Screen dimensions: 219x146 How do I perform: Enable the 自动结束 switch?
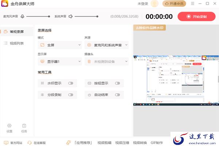(x=118, y=95)
